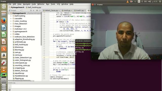This screenshot has height=91, width=162.
Task: Open the battery indicator menu
Action: 146,2
